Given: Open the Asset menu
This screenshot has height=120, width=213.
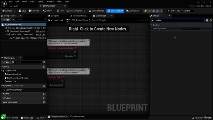Looking at the screenshot, I should coord(24,2).
